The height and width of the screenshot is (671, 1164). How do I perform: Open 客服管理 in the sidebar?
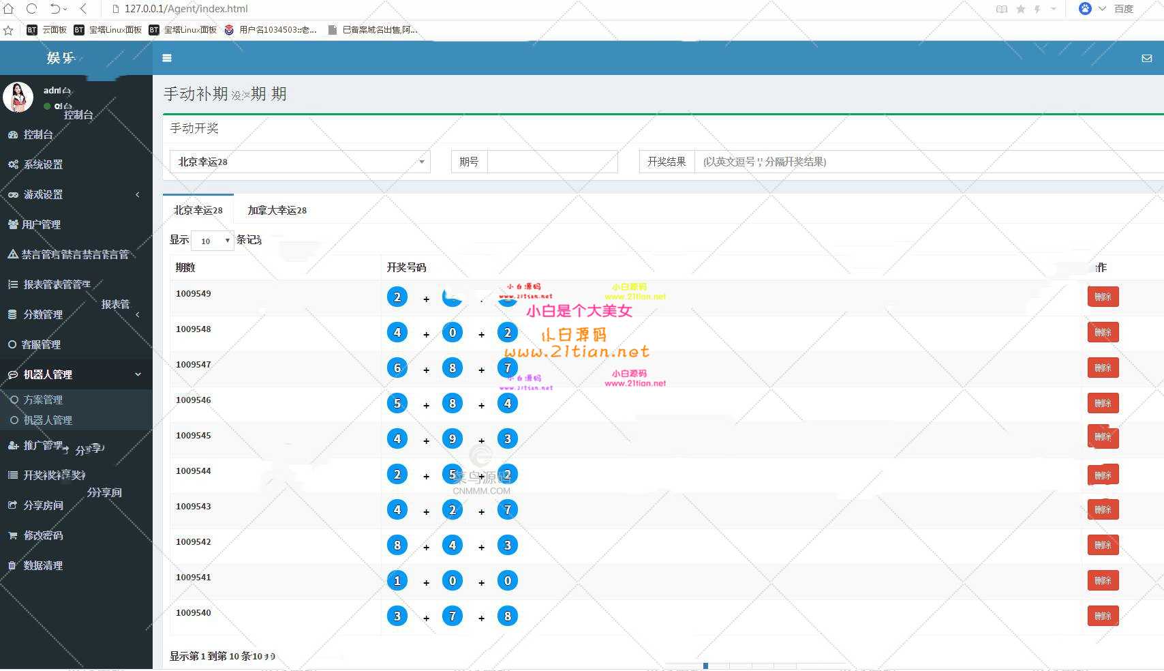41,344
